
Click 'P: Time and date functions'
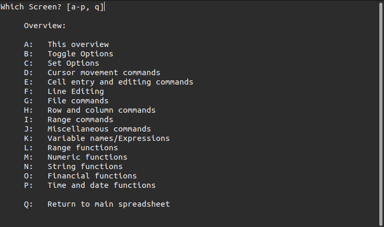(89, 185)
